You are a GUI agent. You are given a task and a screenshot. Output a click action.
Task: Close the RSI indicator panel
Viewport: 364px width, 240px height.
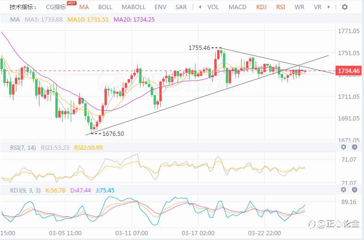point(355,147)
